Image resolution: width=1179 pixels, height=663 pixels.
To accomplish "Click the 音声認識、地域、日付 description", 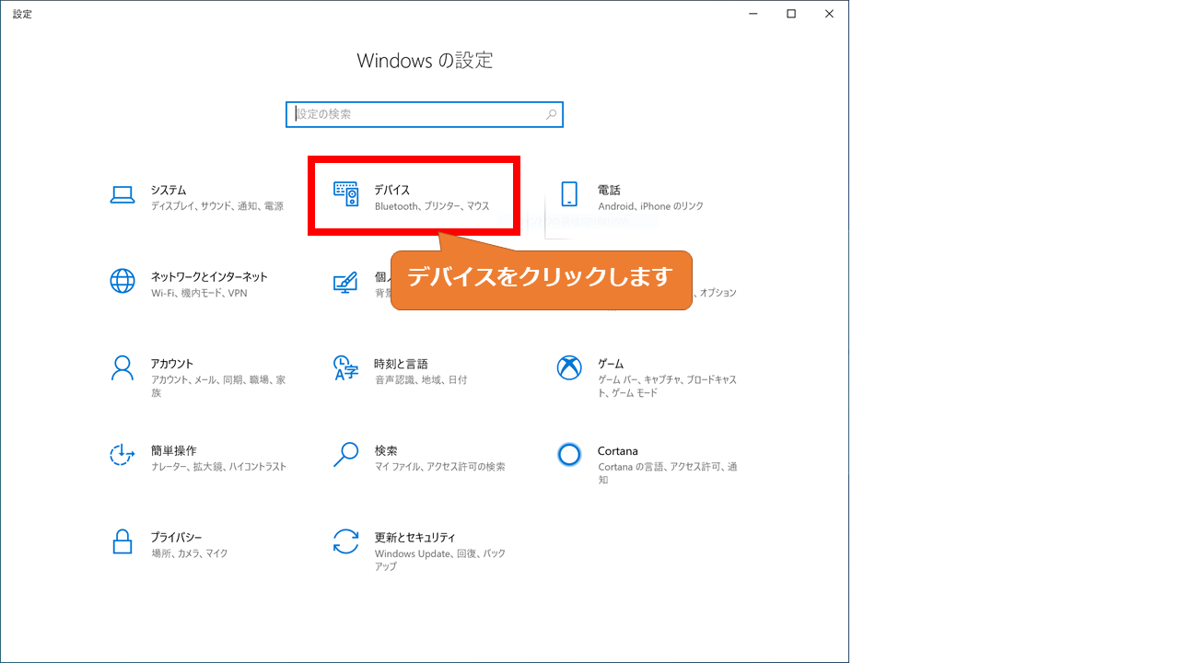I will click(x=421, y=379).
